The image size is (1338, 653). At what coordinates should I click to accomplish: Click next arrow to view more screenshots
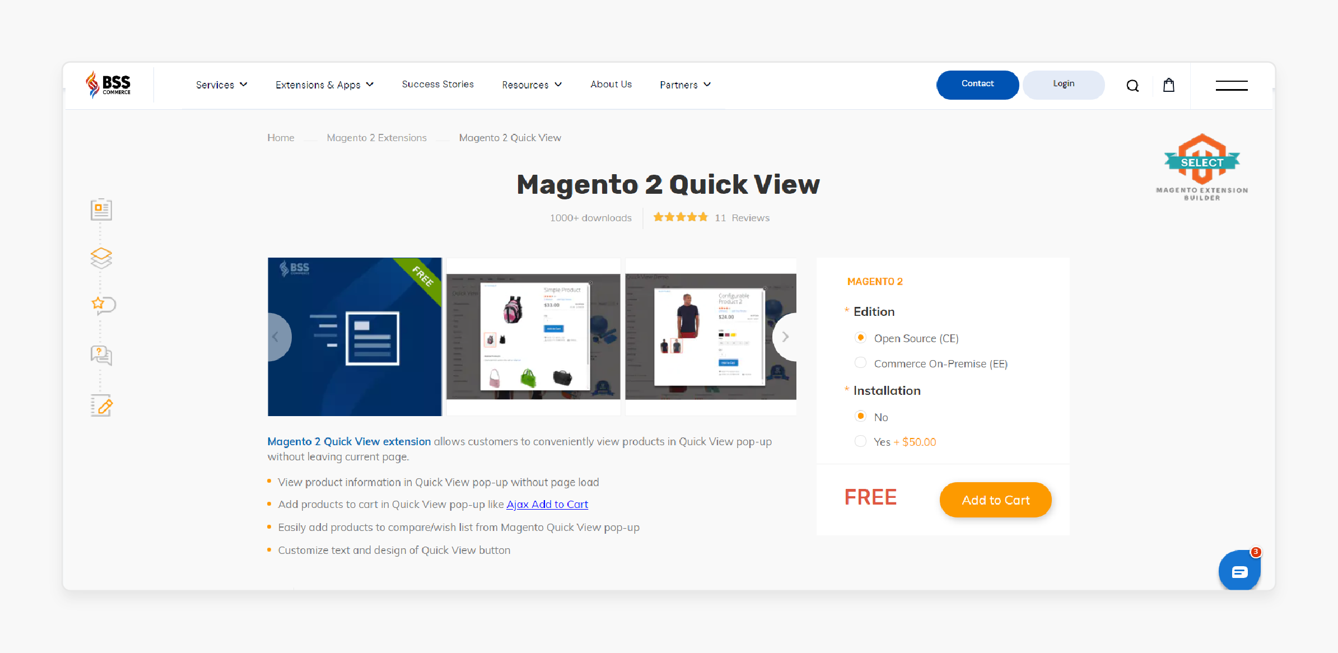786,337
